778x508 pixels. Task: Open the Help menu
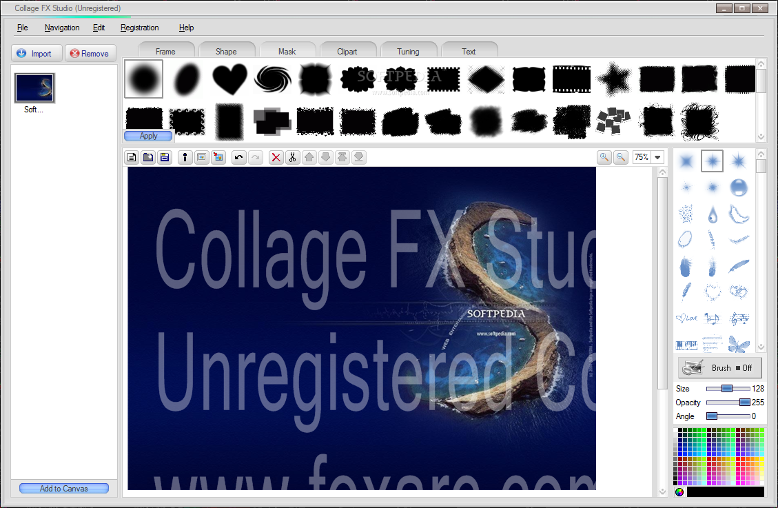click(x=186, y=28)
